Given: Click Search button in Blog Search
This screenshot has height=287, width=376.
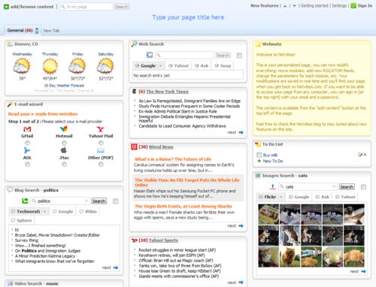Looking at the screenshot, I should pyautogui.click(x=99, y=201).
